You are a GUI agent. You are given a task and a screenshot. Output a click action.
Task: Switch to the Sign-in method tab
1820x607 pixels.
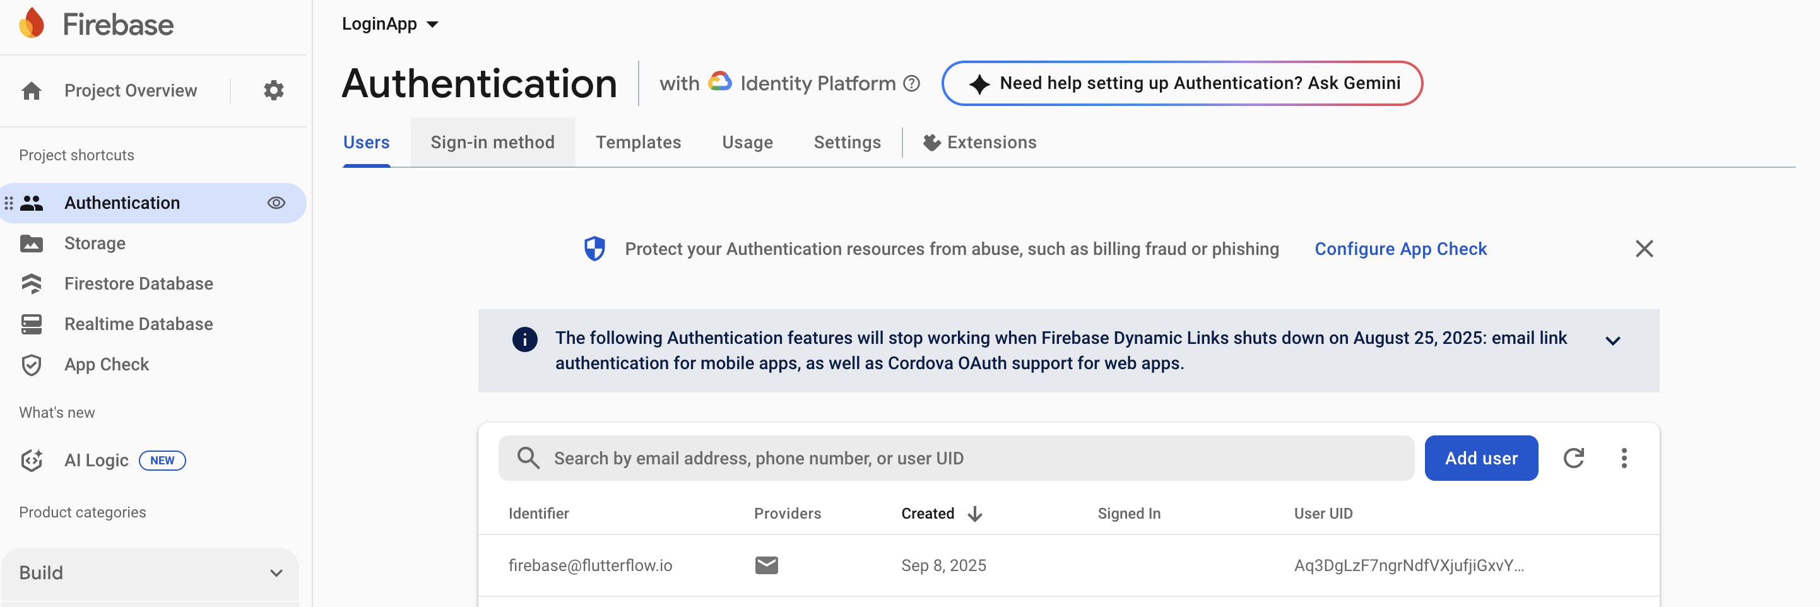(492, 143)
